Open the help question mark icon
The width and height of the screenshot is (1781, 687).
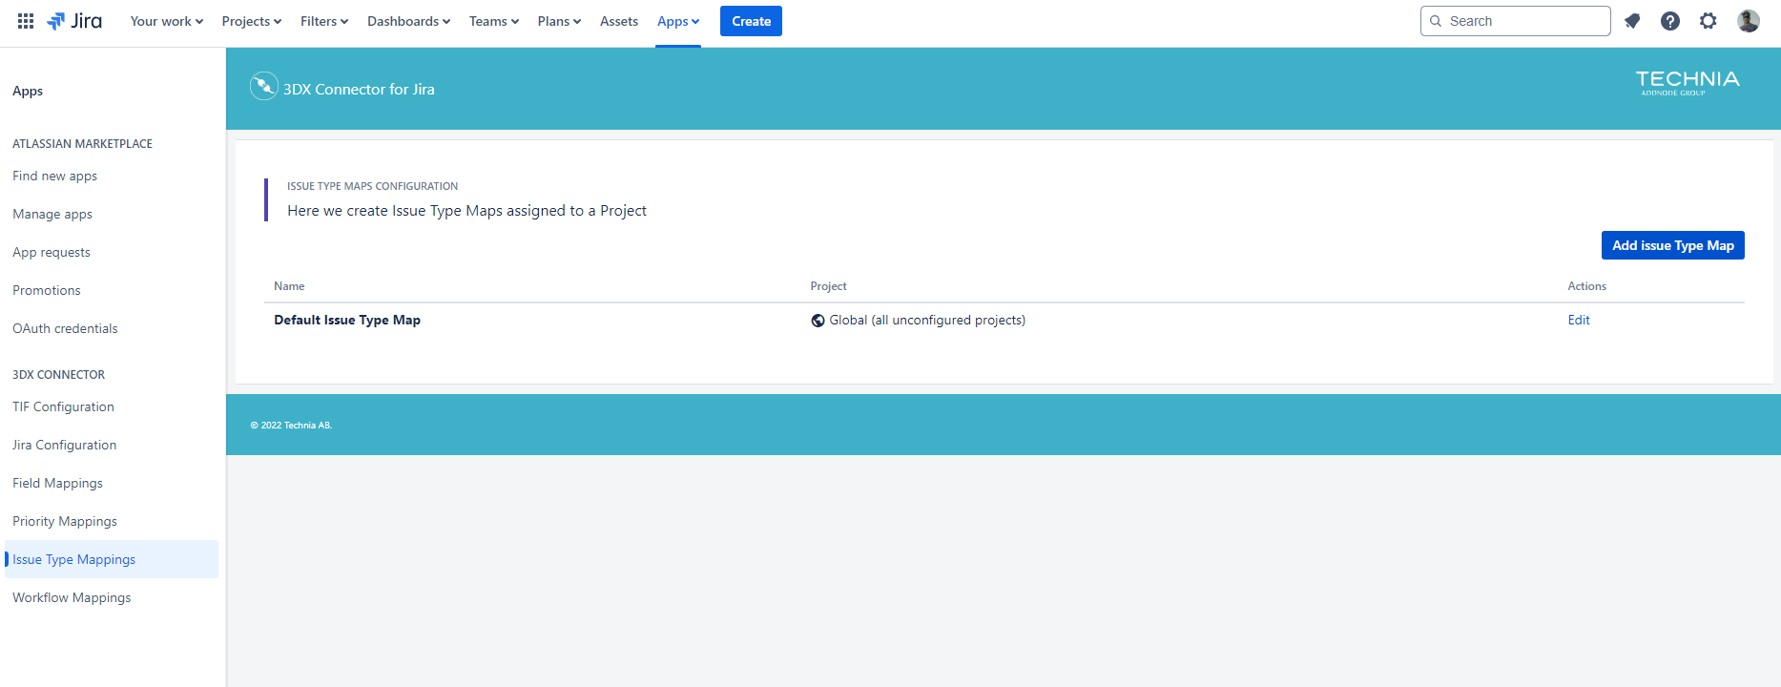(1669, 21)
